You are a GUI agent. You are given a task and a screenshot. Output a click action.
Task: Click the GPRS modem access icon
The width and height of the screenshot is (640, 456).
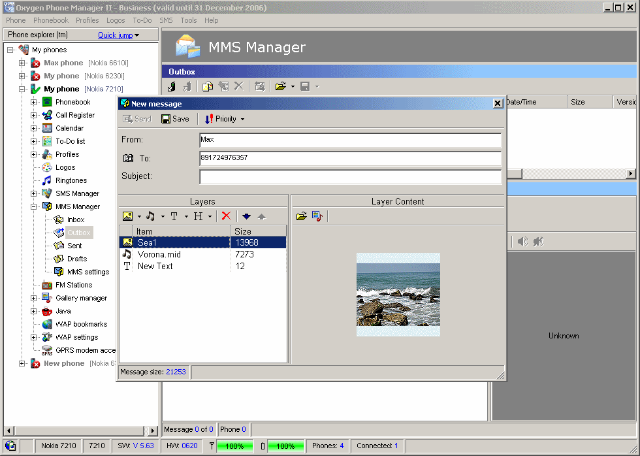[x=47, y=350]
